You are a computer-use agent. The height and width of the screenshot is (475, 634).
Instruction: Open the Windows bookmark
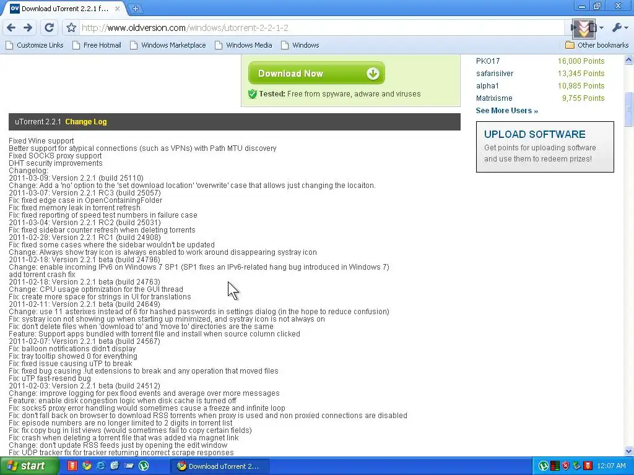[x=300, y=45]
